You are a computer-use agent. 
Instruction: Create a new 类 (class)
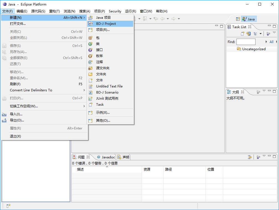[x=110, y=44]
